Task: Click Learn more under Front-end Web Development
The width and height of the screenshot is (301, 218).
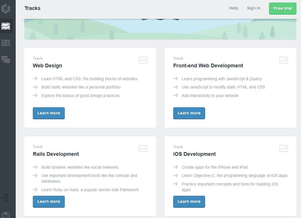Action: [189, 113]
